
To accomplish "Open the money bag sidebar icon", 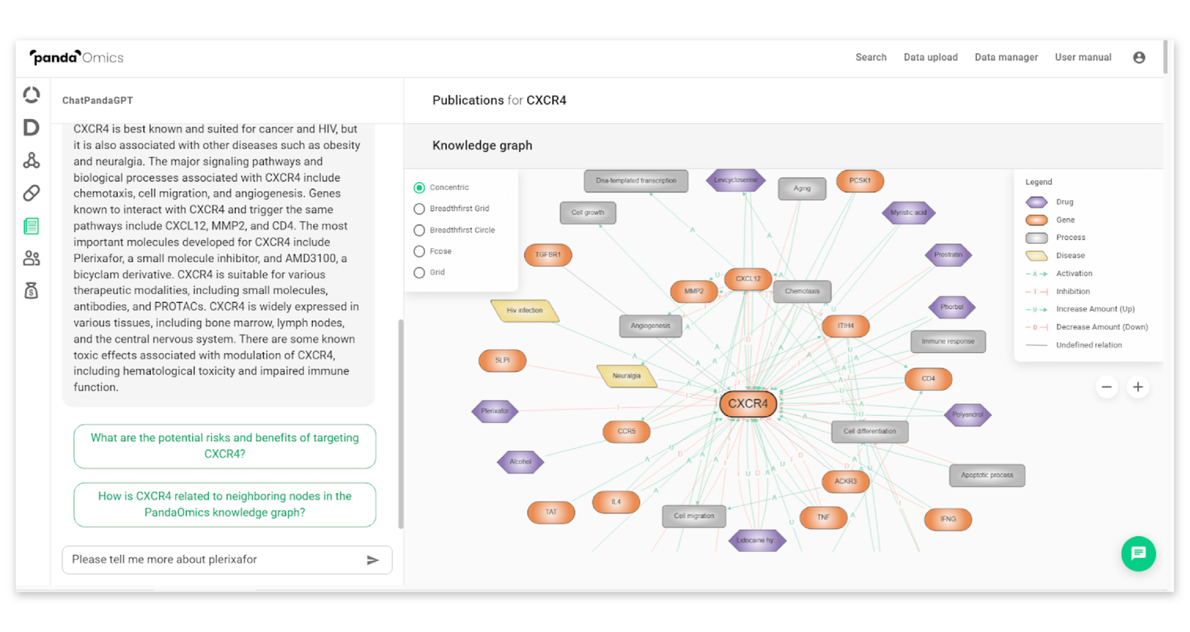I will [x=31, y=290].
